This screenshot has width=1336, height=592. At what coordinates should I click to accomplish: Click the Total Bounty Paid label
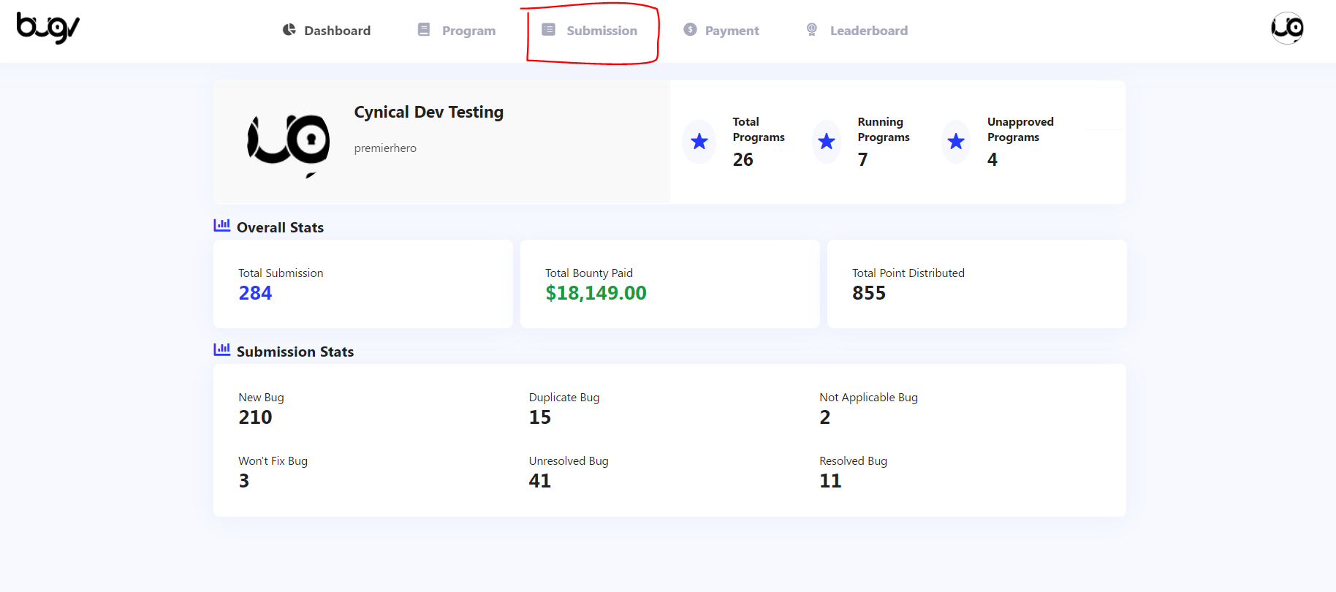click(x=589, y=273)
